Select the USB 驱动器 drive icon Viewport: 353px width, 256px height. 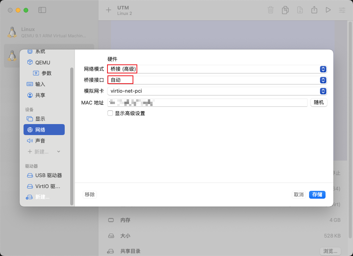[x=44, y=176]
